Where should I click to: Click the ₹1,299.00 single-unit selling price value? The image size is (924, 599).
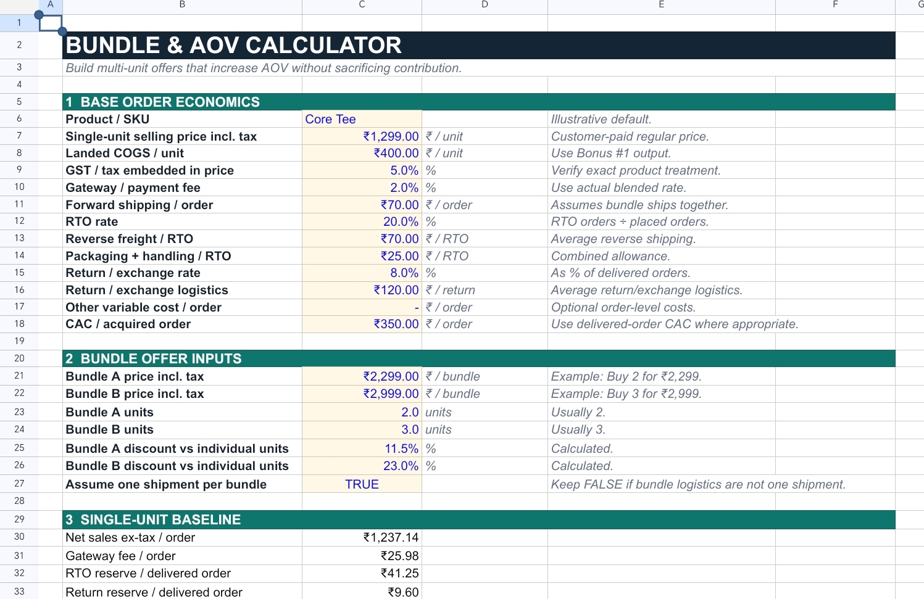pos(391,136)
